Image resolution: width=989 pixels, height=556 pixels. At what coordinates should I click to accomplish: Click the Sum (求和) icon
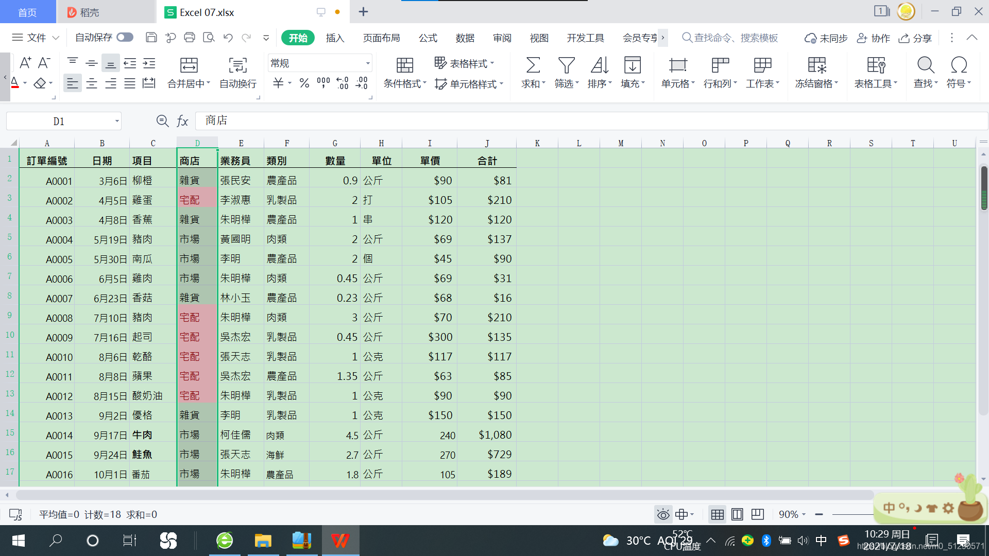click(x=533, y=65)
